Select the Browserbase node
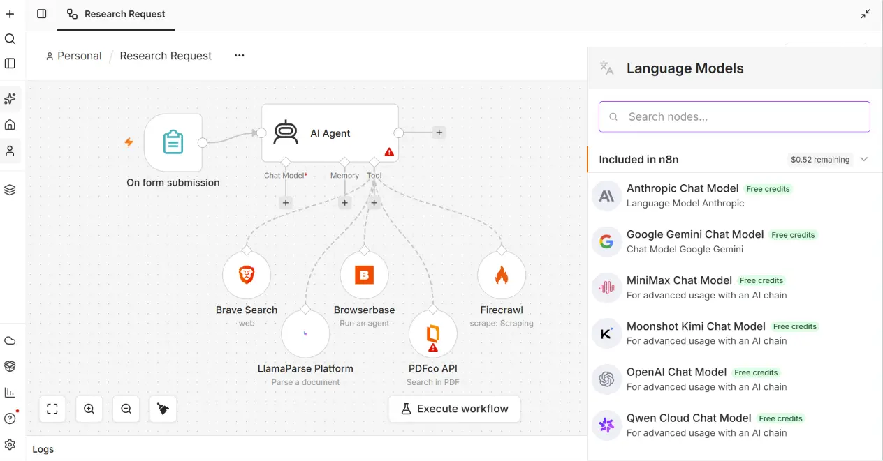 364,275
